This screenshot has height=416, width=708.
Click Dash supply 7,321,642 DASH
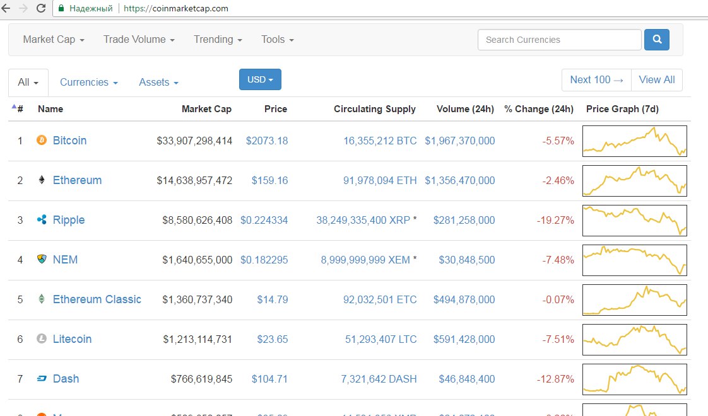[x=379, y=379]
